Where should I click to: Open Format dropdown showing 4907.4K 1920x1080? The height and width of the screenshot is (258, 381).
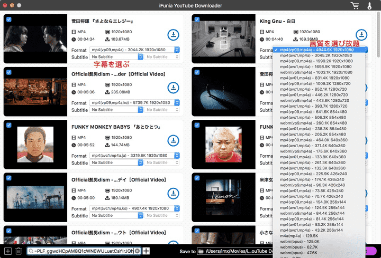[134, 208]
